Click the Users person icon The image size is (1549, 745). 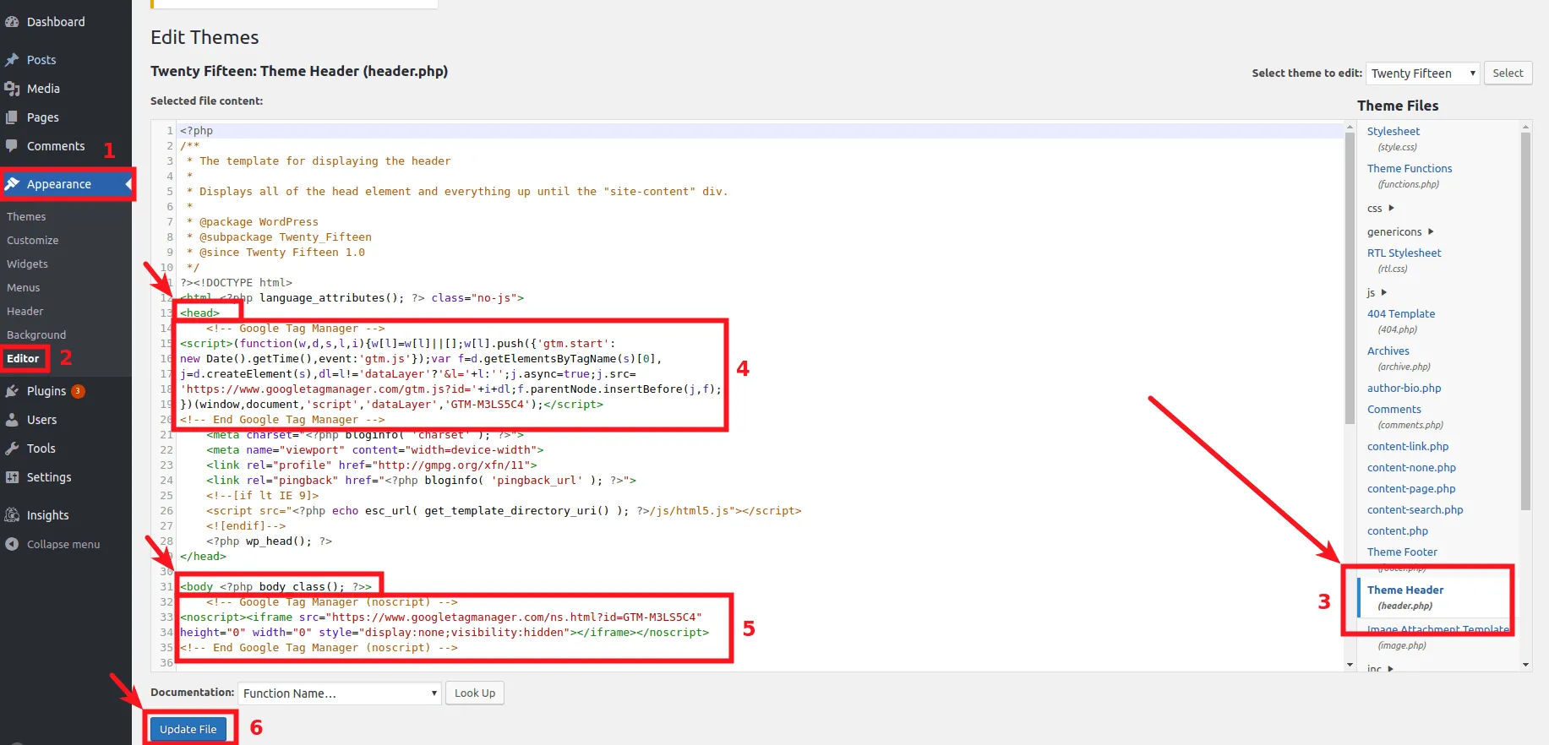12,420
